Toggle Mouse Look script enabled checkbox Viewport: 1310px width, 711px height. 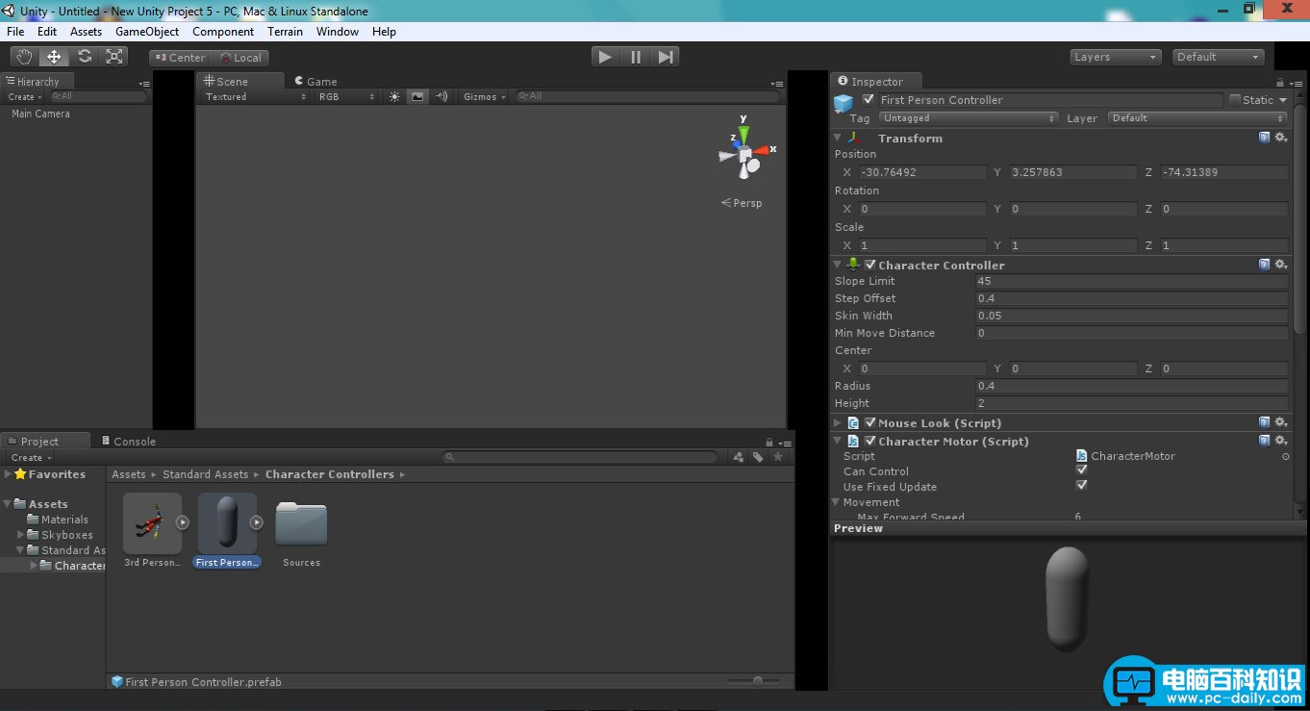point(870,422)
